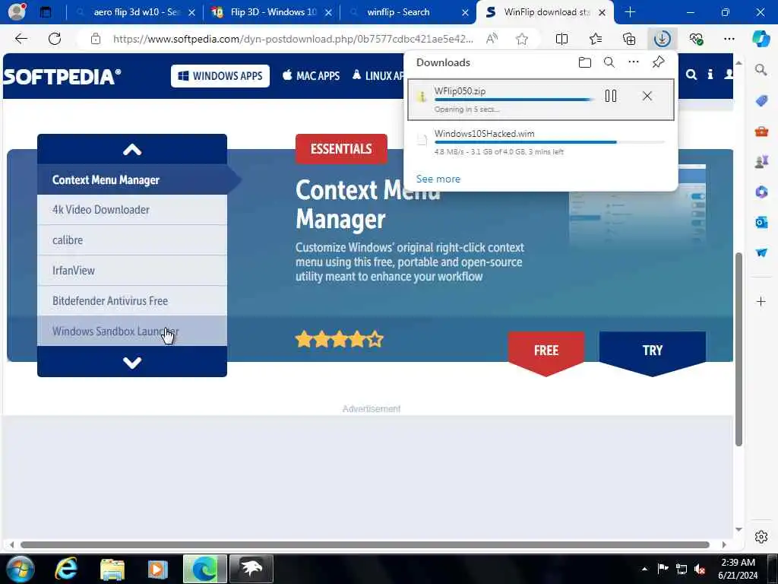Open the sidebar Tools briefcase icon
The image size is (778, 584).
click(761, 131)
